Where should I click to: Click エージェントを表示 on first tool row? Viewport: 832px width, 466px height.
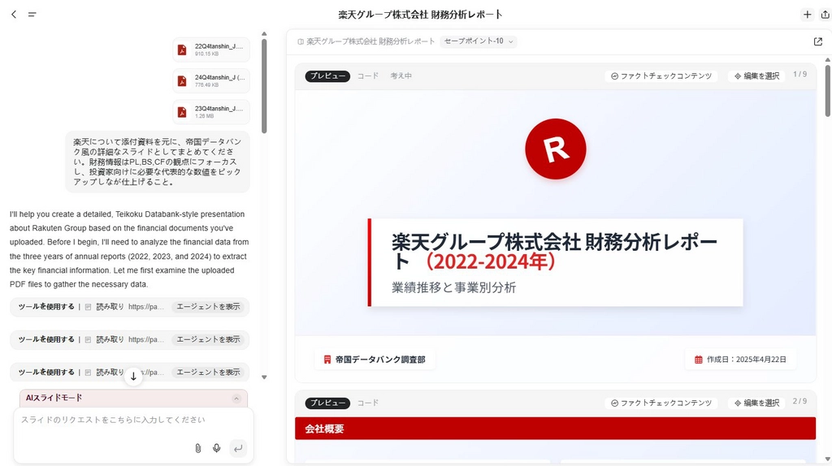point(209,307)
